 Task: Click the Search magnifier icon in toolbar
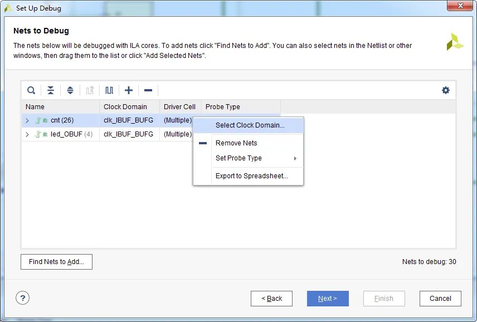coord(31,90)
